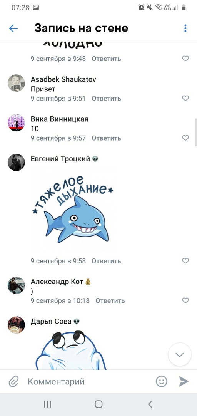Like Вика Винницкая's comment with heart
Image resolution: width=197 pixels, height=416 pixels.
(185, 138)
